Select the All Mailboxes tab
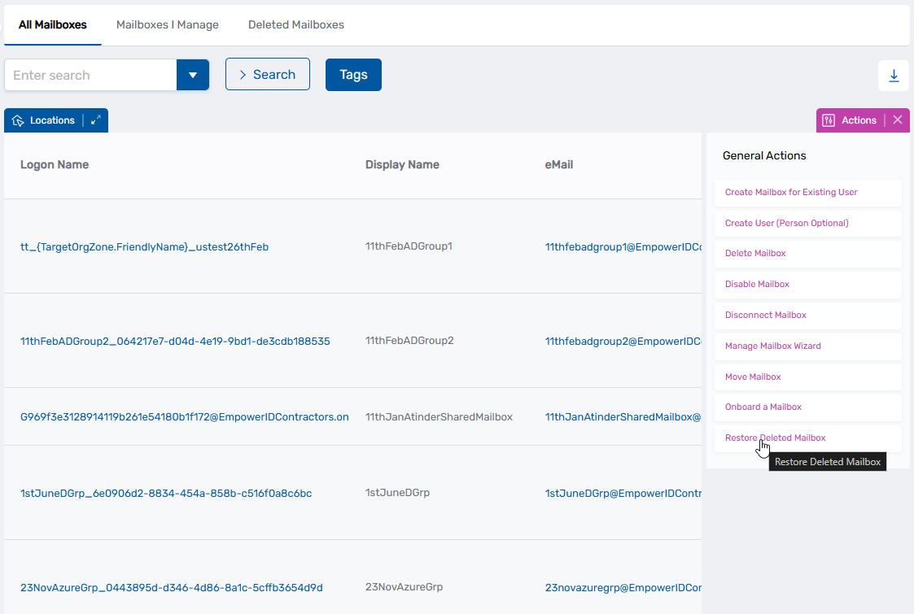Screen dimensions: 914x614 [x=53, y=24]
